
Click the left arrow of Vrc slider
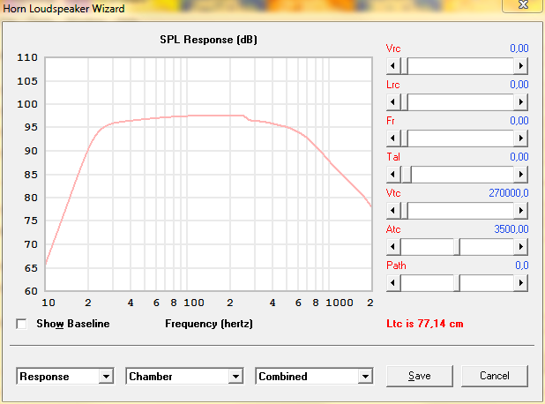393,66
